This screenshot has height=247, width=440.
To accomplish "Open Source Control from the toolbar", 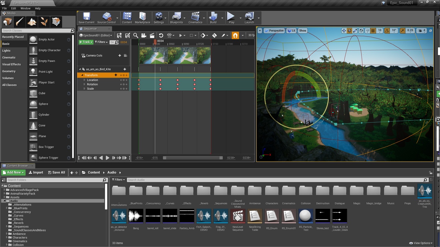I will (x=107, y=18).
